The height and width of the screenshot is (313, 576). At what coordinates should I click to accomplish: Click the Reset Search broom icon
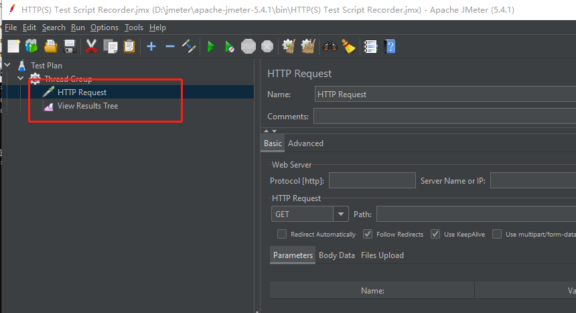348,47
